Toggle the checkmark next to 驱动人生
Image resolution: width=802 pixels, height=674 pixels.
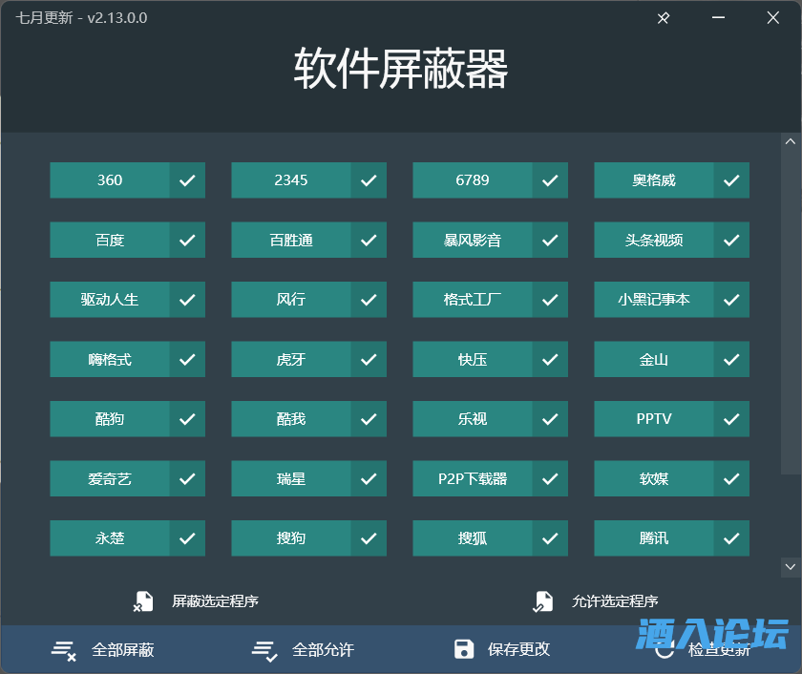(187, 299)
